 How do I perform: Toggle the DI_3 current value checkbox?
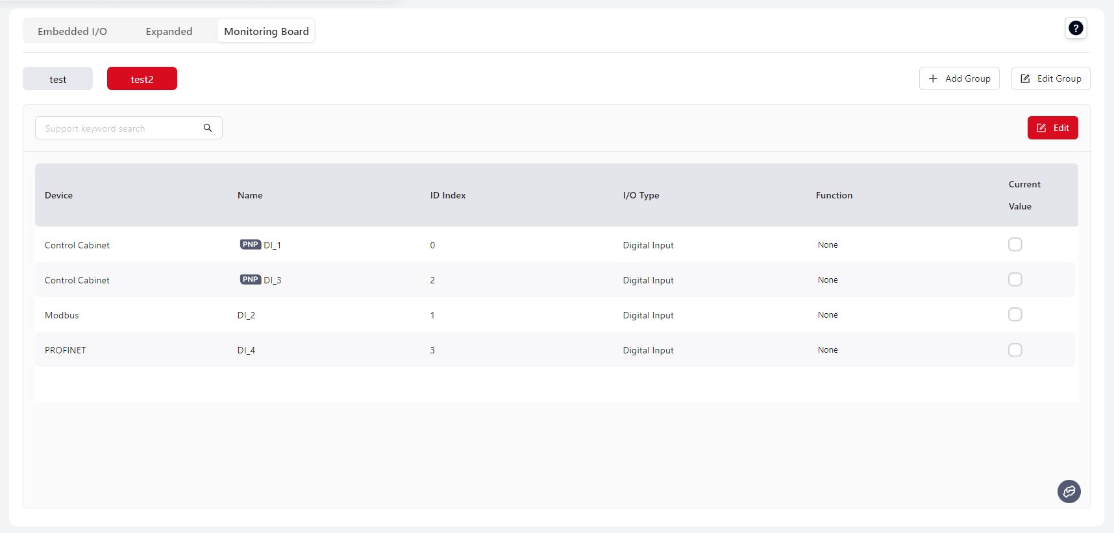coord(1015,279)
